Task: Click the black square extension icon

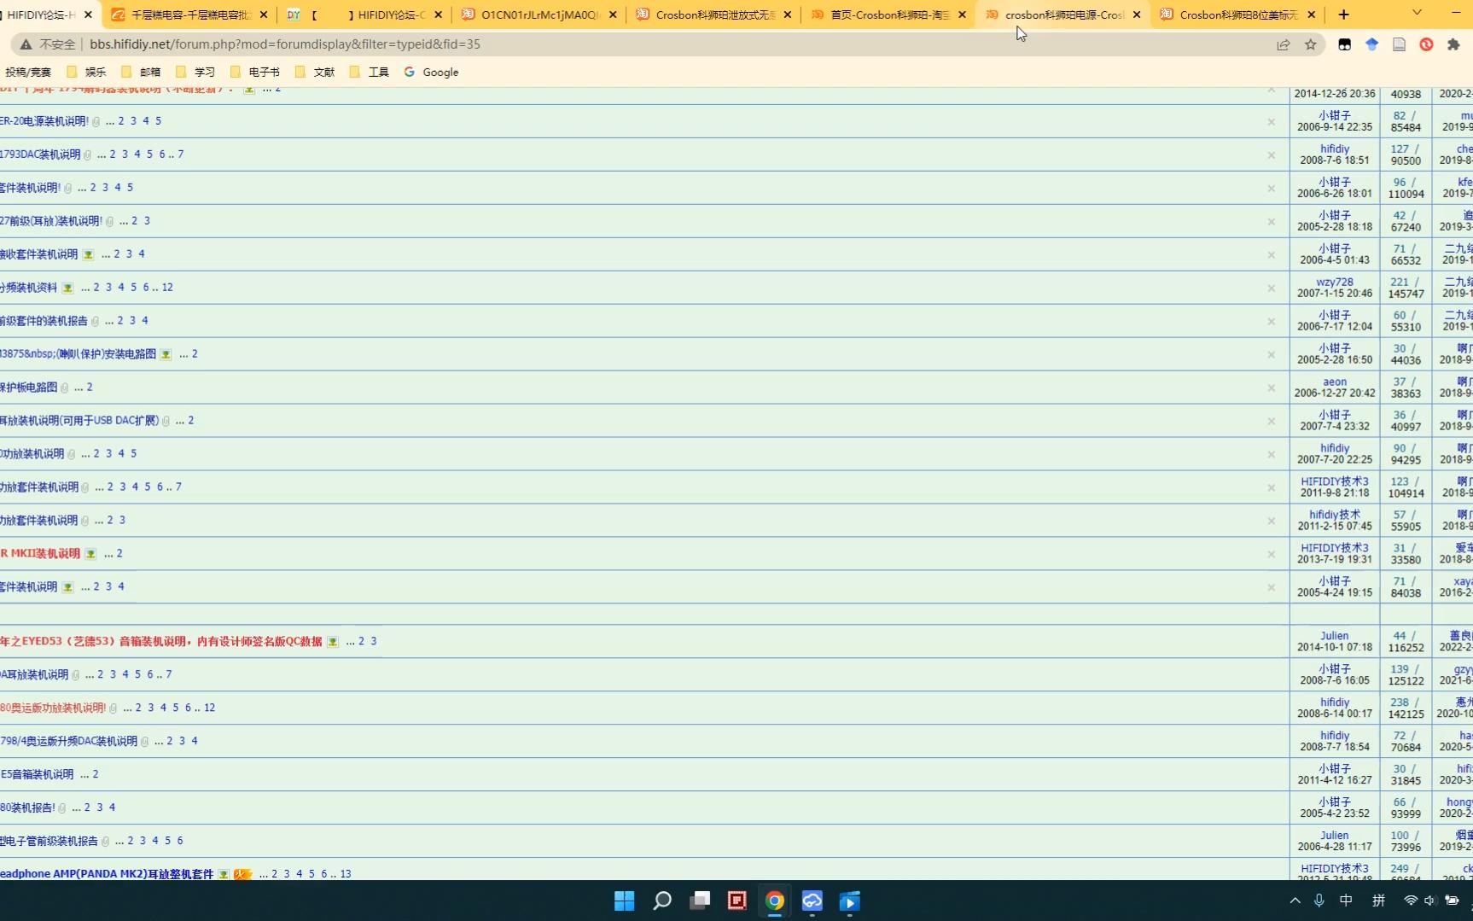Action: [1344, 44]
